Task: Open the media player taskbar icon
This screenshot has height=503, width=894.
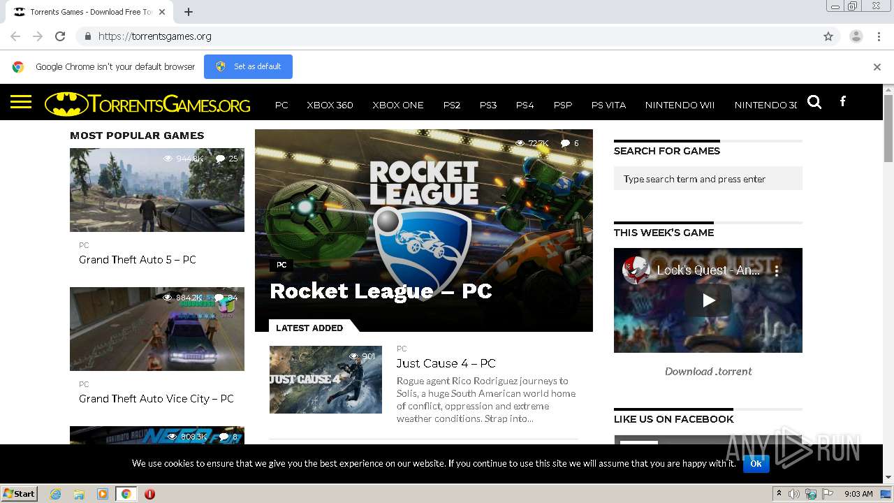Action: [103, 494]
